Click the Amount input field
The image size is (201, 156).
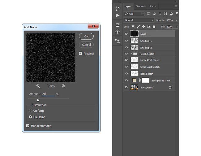[49, 94]
